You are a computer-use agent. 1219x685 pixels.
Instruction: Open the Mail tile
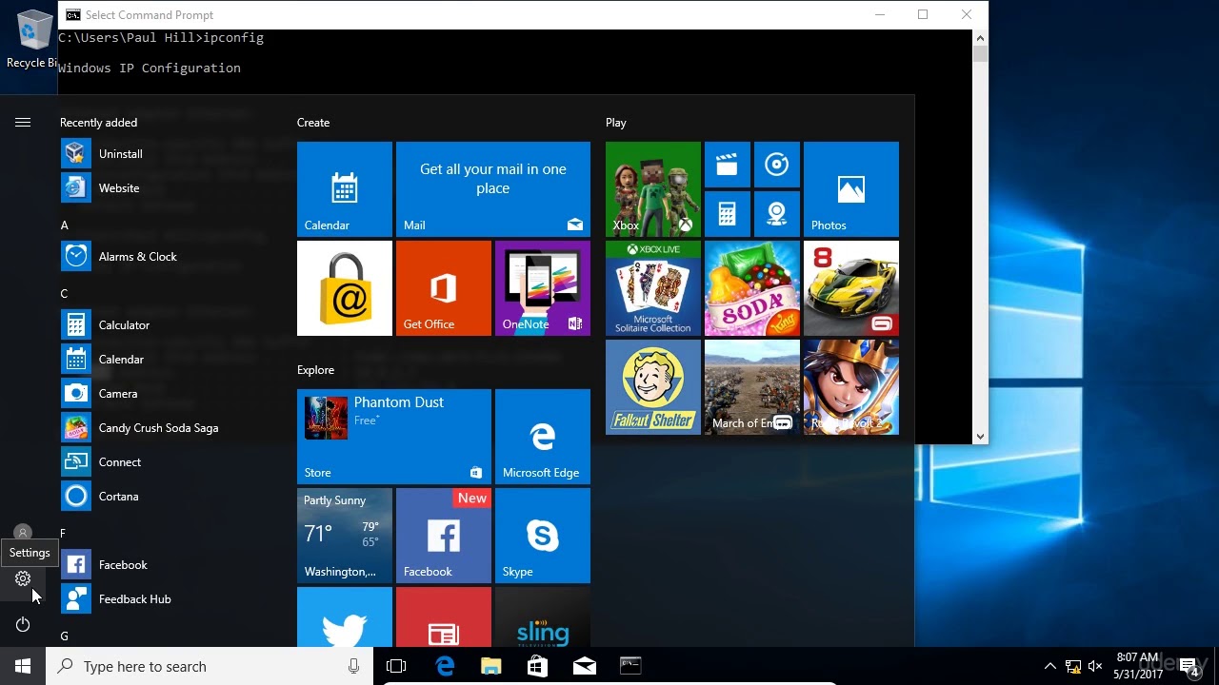coord(493,189)
